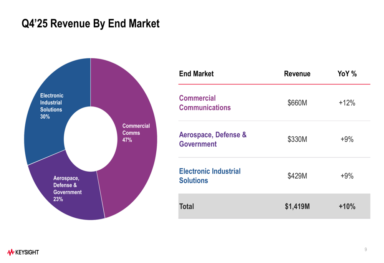
Task: Select the $429M revenue value
Action: click(297, 176)
